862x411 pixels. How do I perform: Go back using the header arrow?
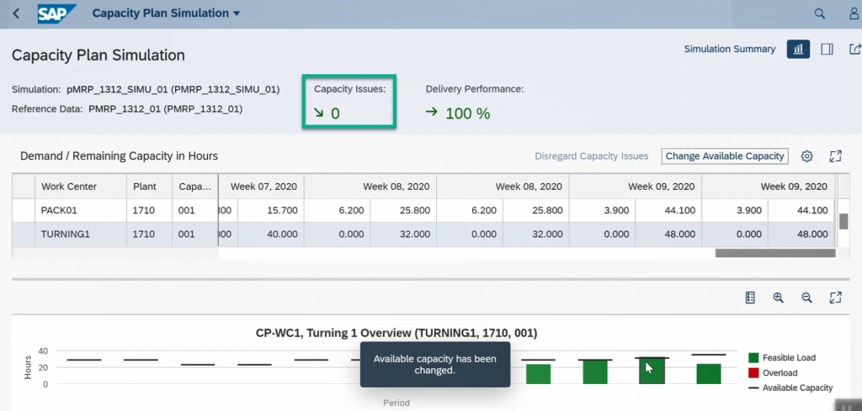(16, 13)
